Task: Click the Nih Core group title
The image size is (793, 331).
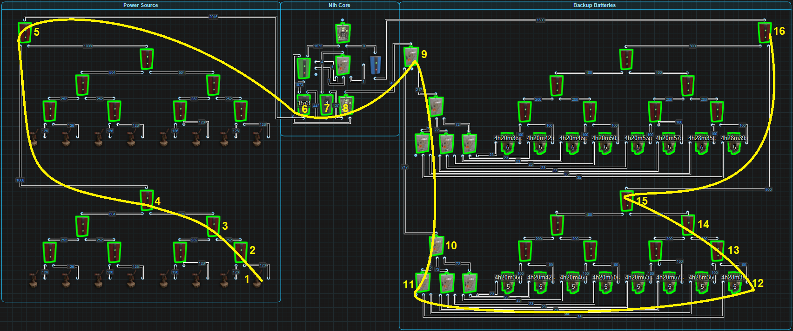Action: (339, 5)
